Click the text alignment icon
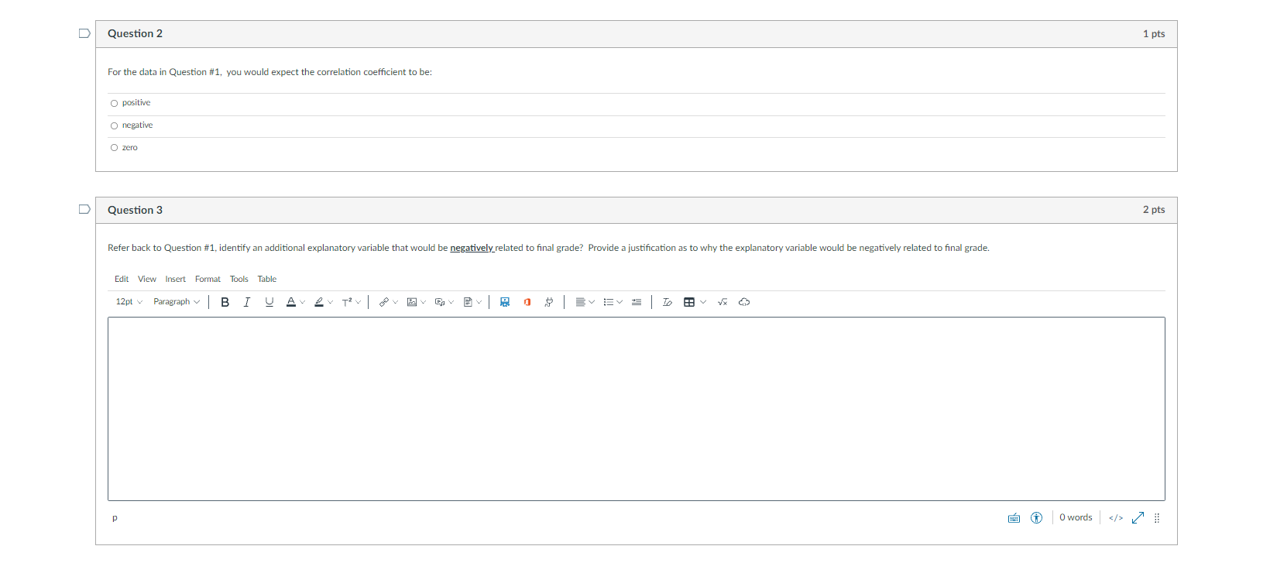 580,302
